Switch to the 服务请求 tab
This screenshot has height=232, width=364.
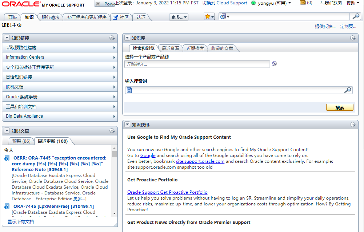[x=51, y=17]
